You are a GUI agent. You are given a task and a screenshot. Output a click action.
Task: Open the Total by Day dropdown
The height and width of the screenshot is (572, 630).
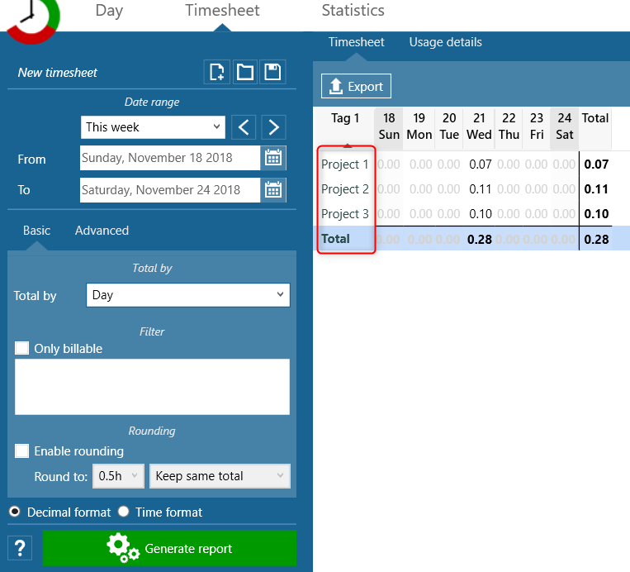coord(188,295)
